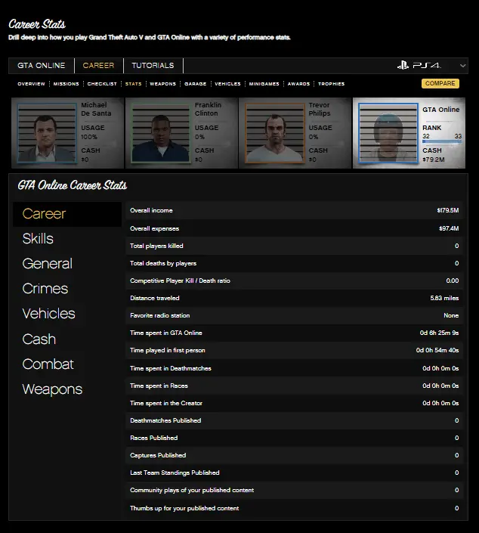Go to OVERVIEW submenu
The image size is (479, 533).
[31, 84]
